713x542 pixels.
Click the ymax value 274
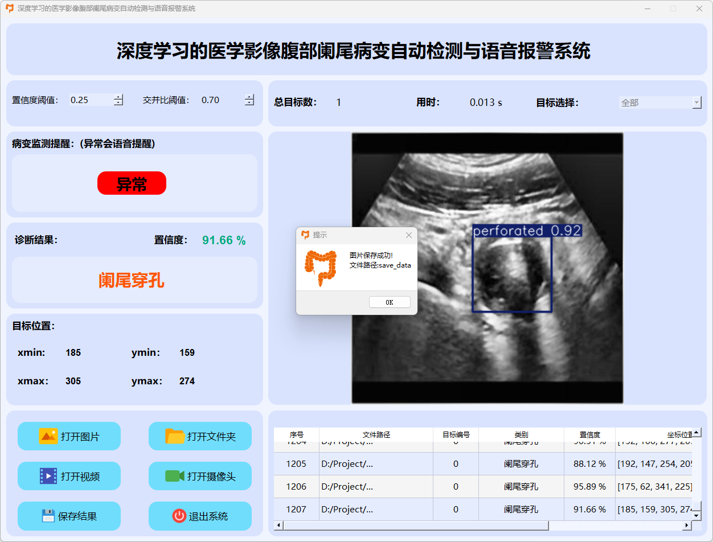pos(187,381)
